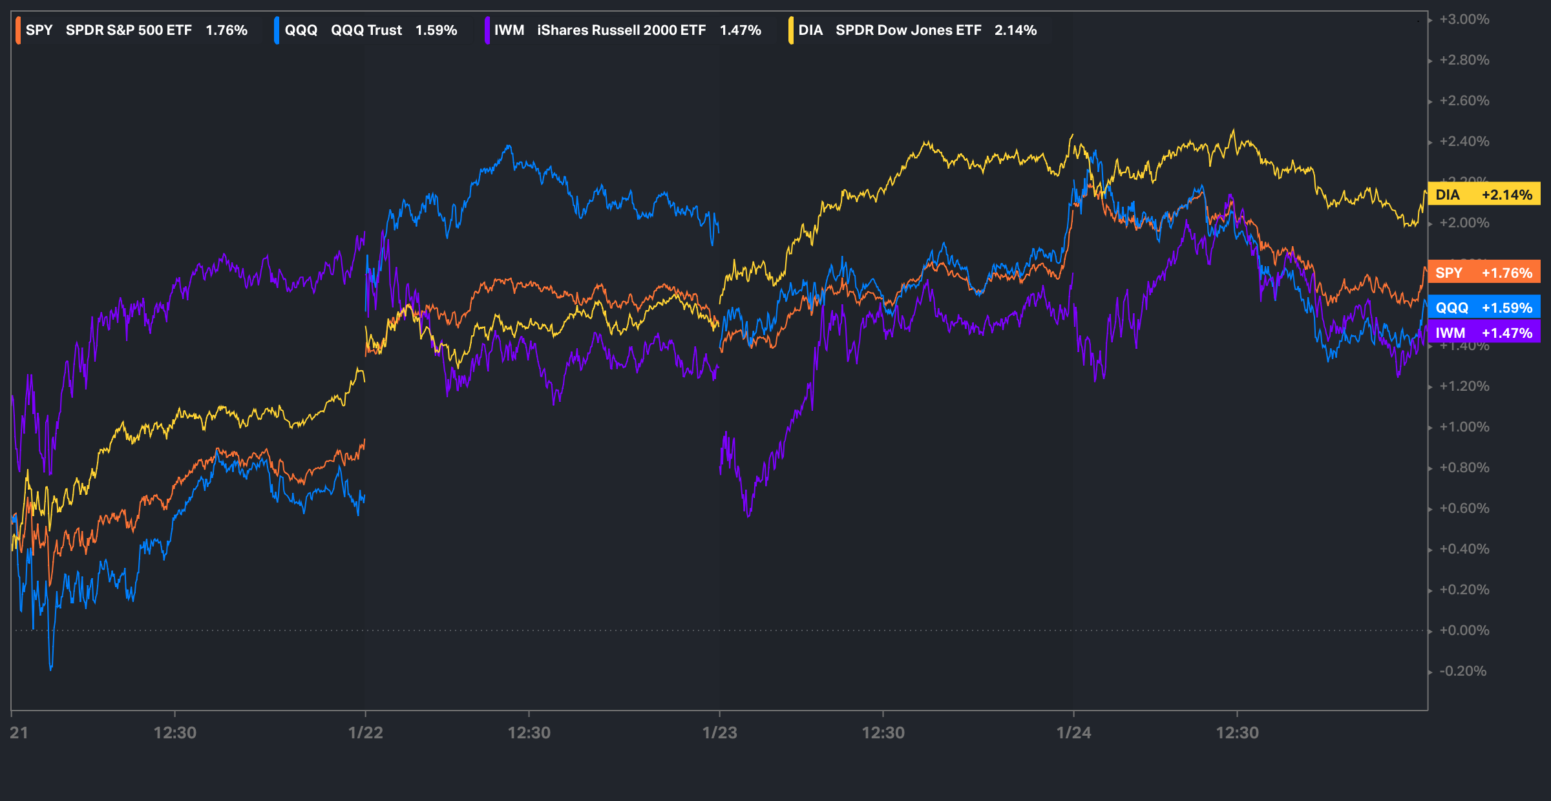1551x801 pixels.
Task: Click the QQQ +1.59% price tag on axis
Action: click(x=1484, y=307)
